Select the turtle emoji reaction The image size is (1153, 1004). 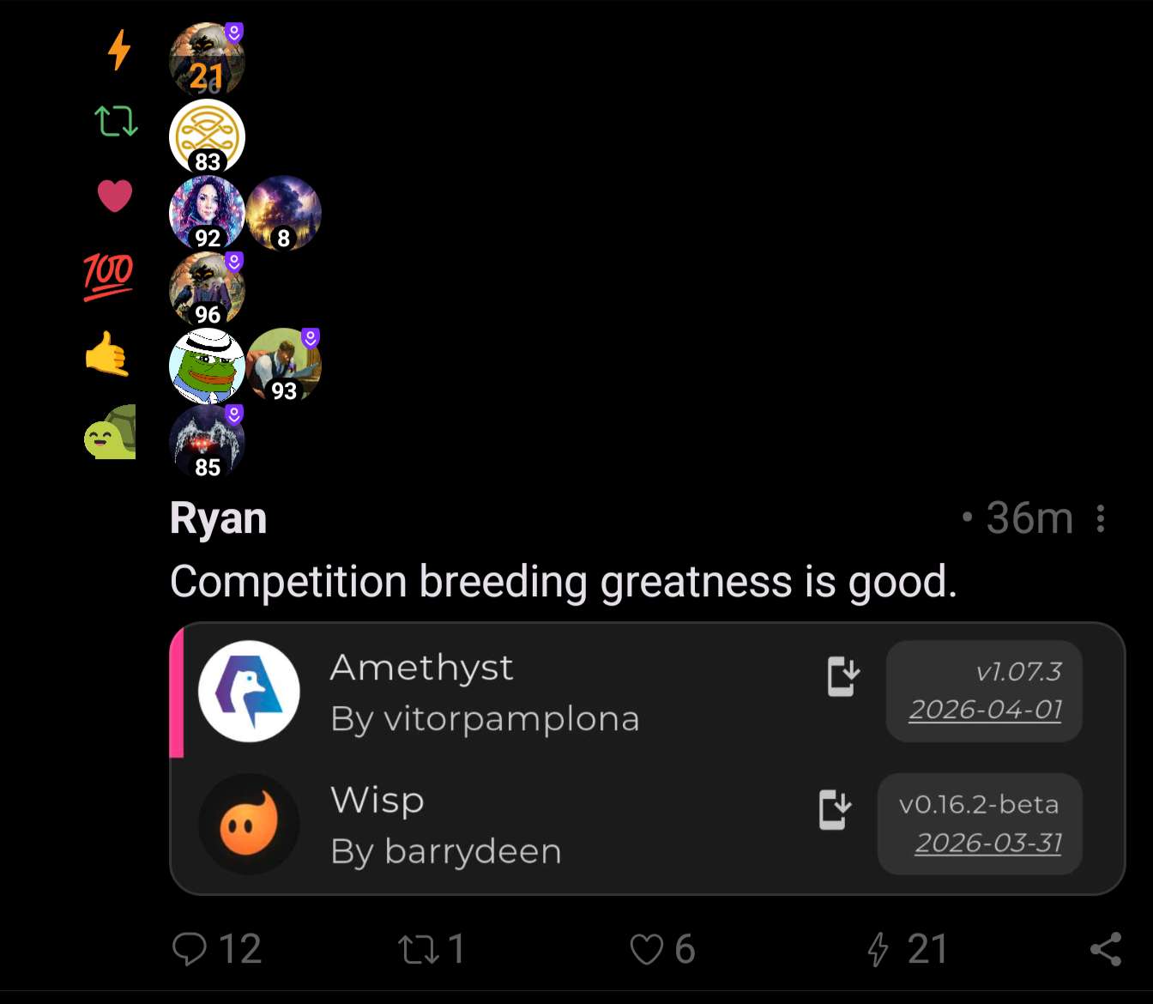click(111, 432)
